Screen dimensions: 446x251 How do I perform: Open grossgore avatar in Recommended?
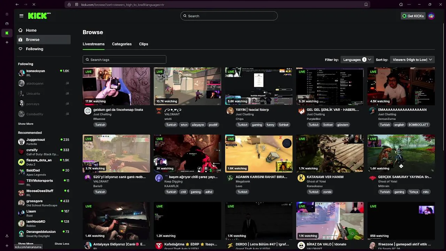[22, 203]
